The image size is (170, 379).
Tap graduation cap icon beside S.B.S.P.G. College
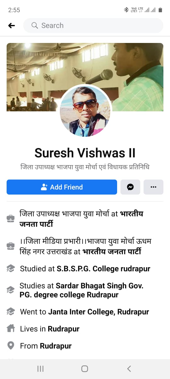(x=11, y=269)
